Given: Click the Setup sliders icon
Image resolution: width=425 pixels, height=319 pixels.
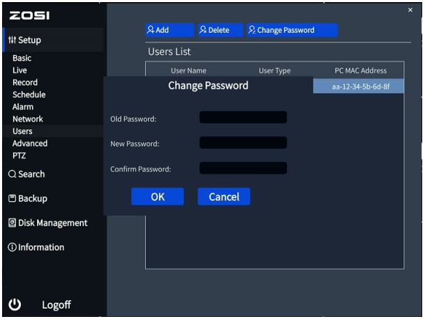Looking at the screenshot, I should (x=13, y=40).
